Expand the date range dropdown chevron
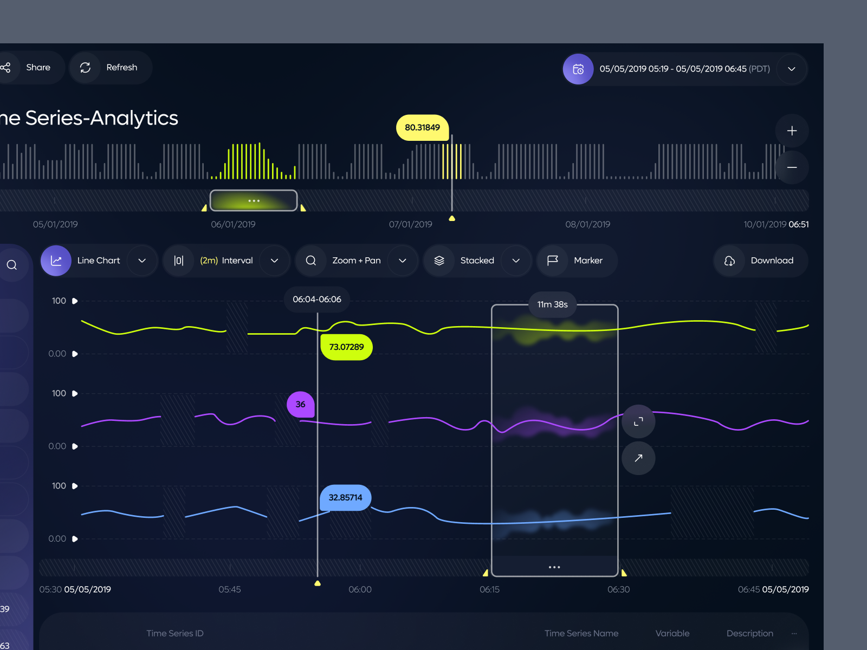Screen dimensions: 867x650 [x=791, y=69]
